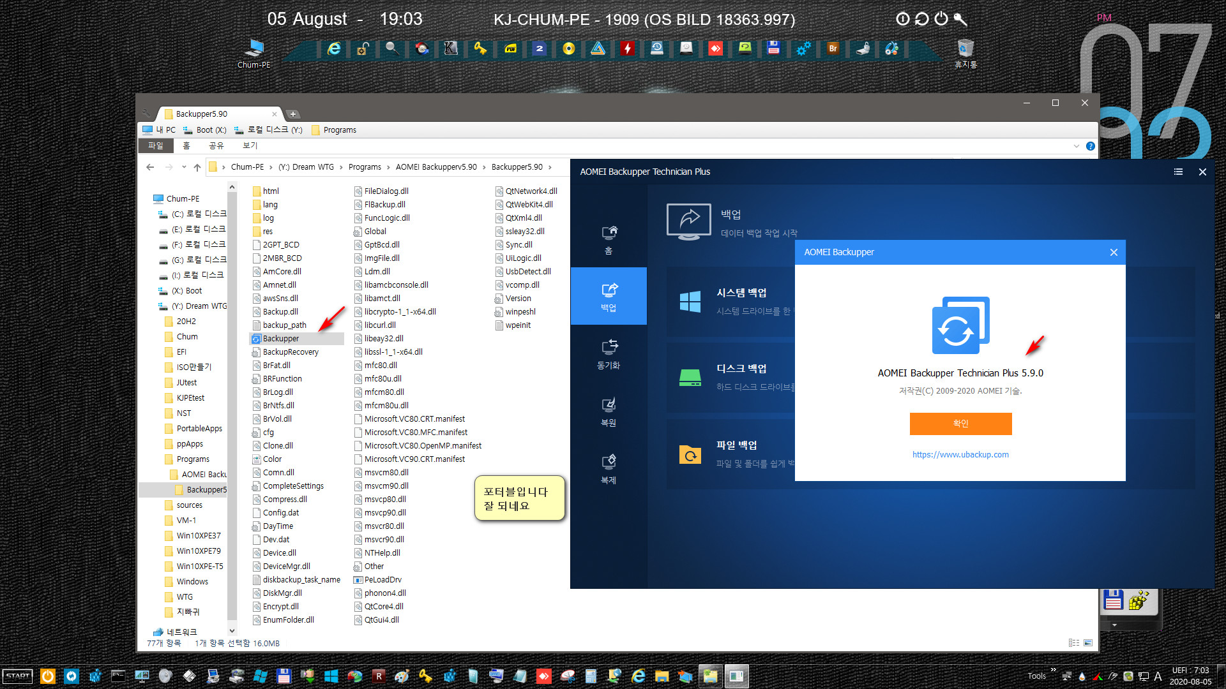
Task: Click the 파일 백업 orange folder icon
Action: click(x=690, y=455)
